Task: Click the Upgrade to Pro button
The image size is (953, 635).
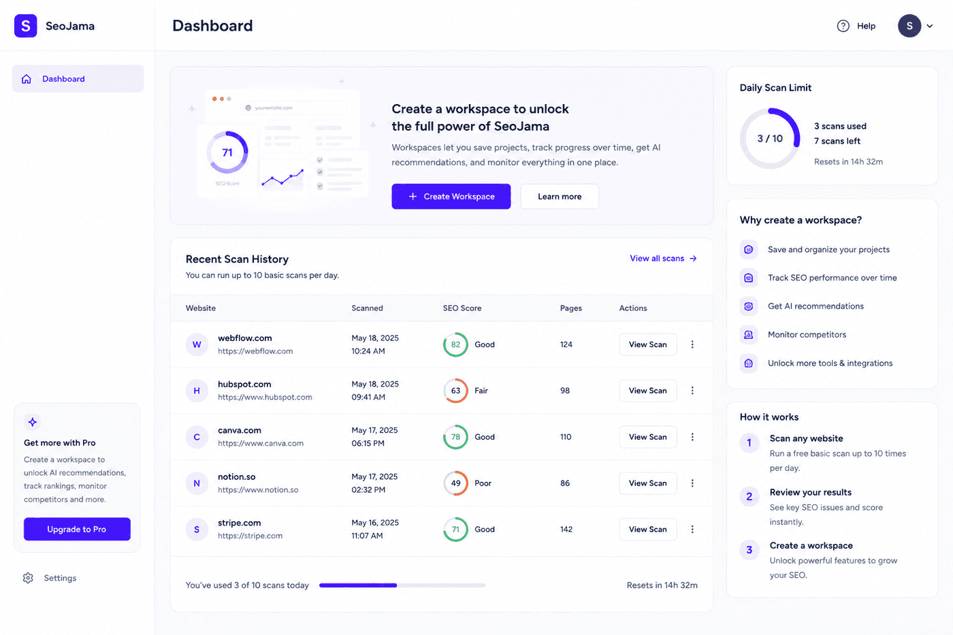Action: point(77,530)
